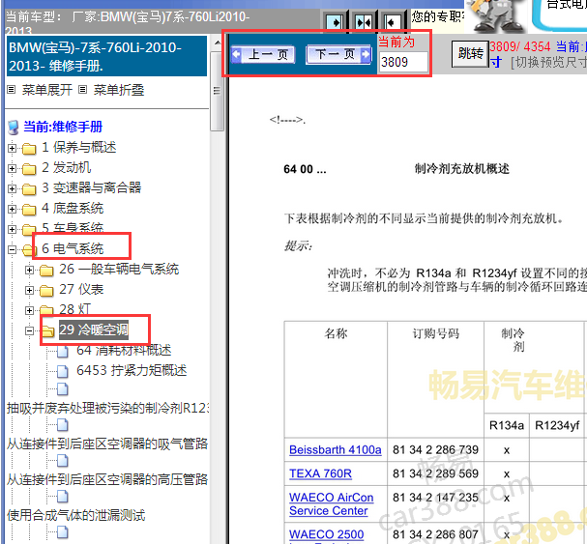Click the 跳转 jump button
Image resolution: width=587 pixels, height=544 pixels.
470,54
